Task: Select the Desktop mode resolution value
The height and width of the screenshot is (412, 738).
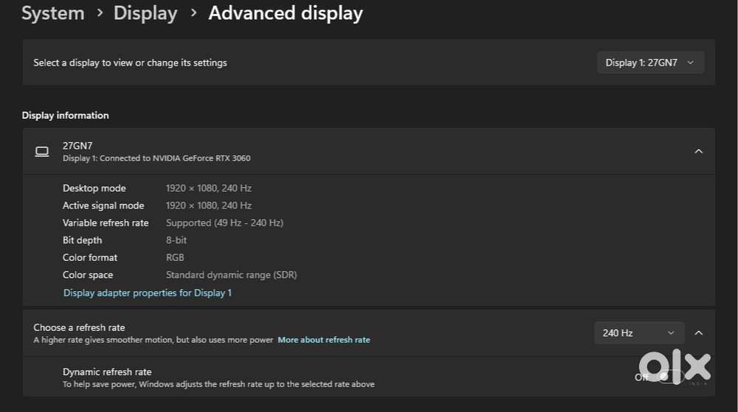Action: click(208, 188)
